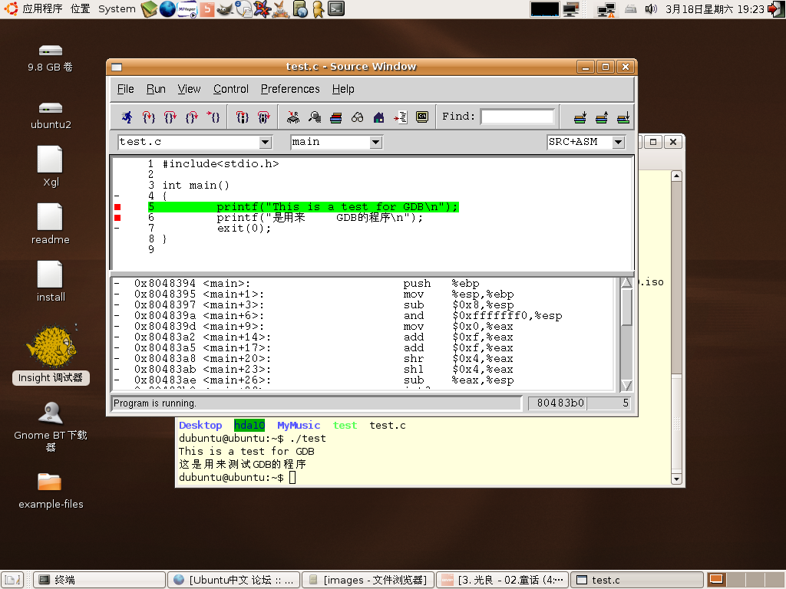
Task: Click the Next (step over) icon
Action: [170, 117]
